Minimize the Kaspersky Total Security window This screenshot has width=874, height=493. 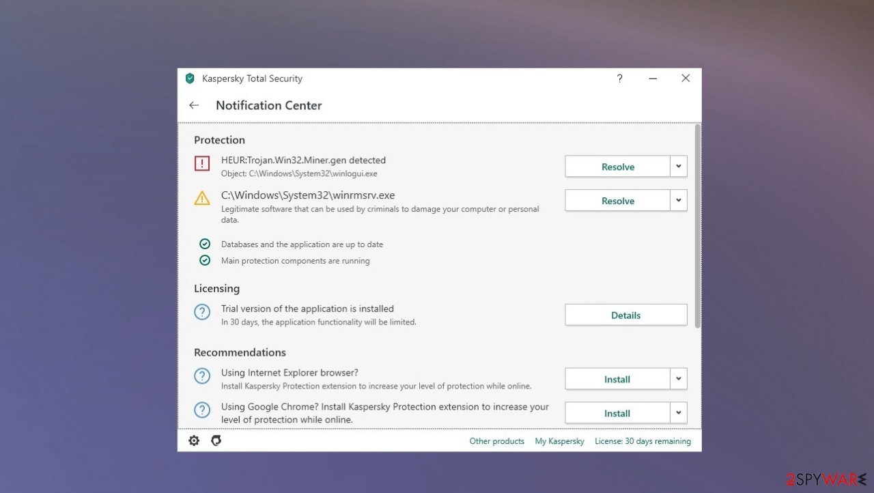point(653,79)
